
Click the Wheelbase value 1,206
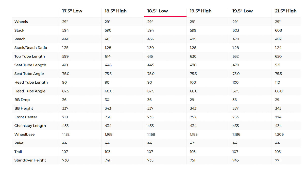(x=279, y=134)
